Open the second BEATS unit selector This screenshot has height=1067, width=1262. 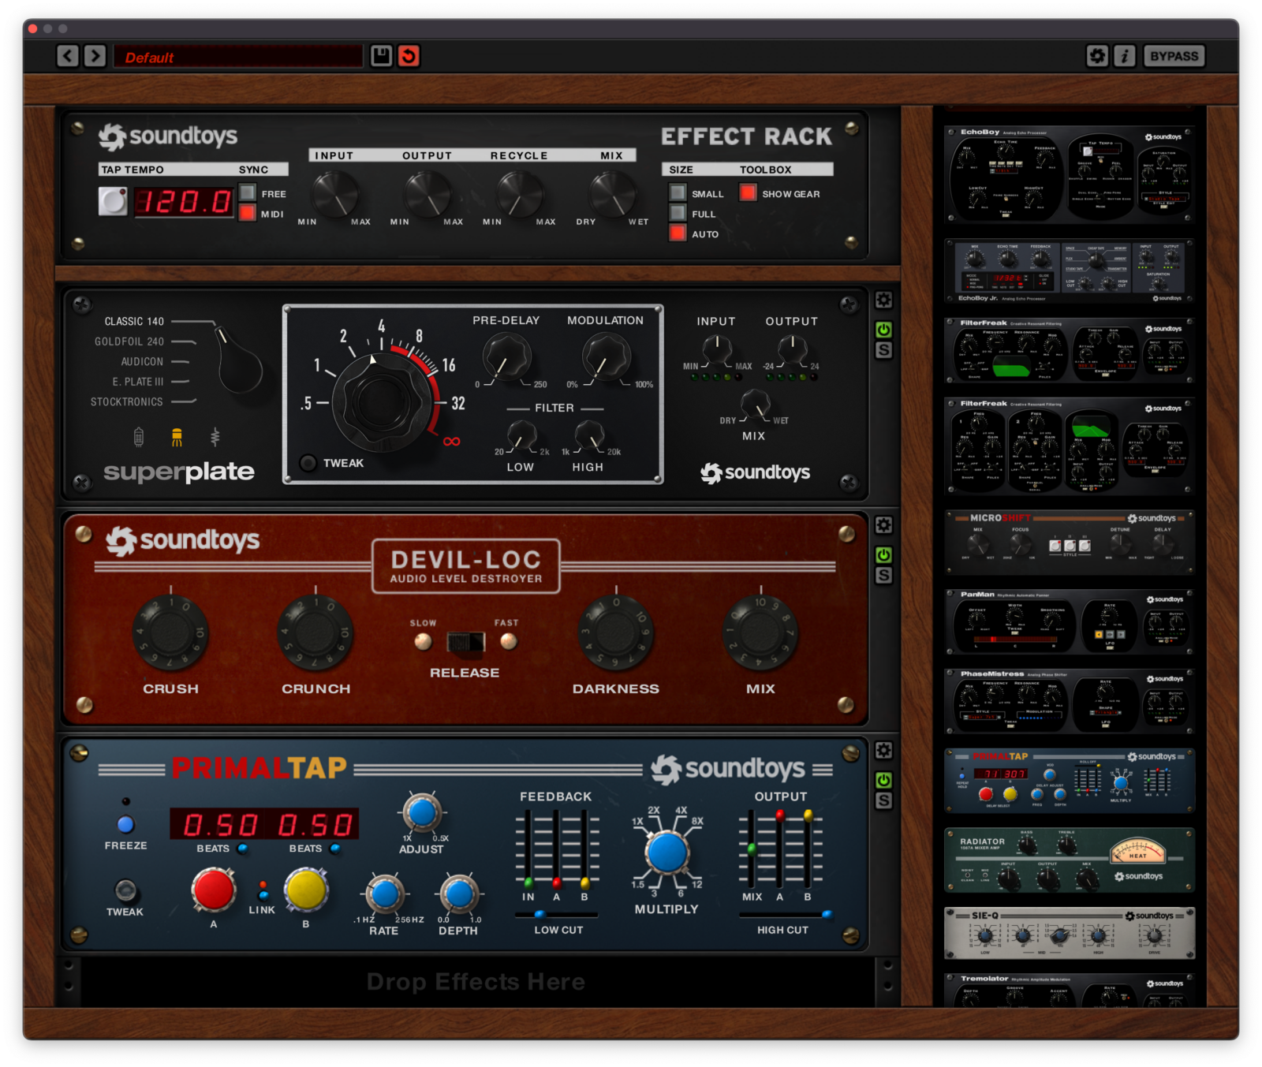[335, 849]
